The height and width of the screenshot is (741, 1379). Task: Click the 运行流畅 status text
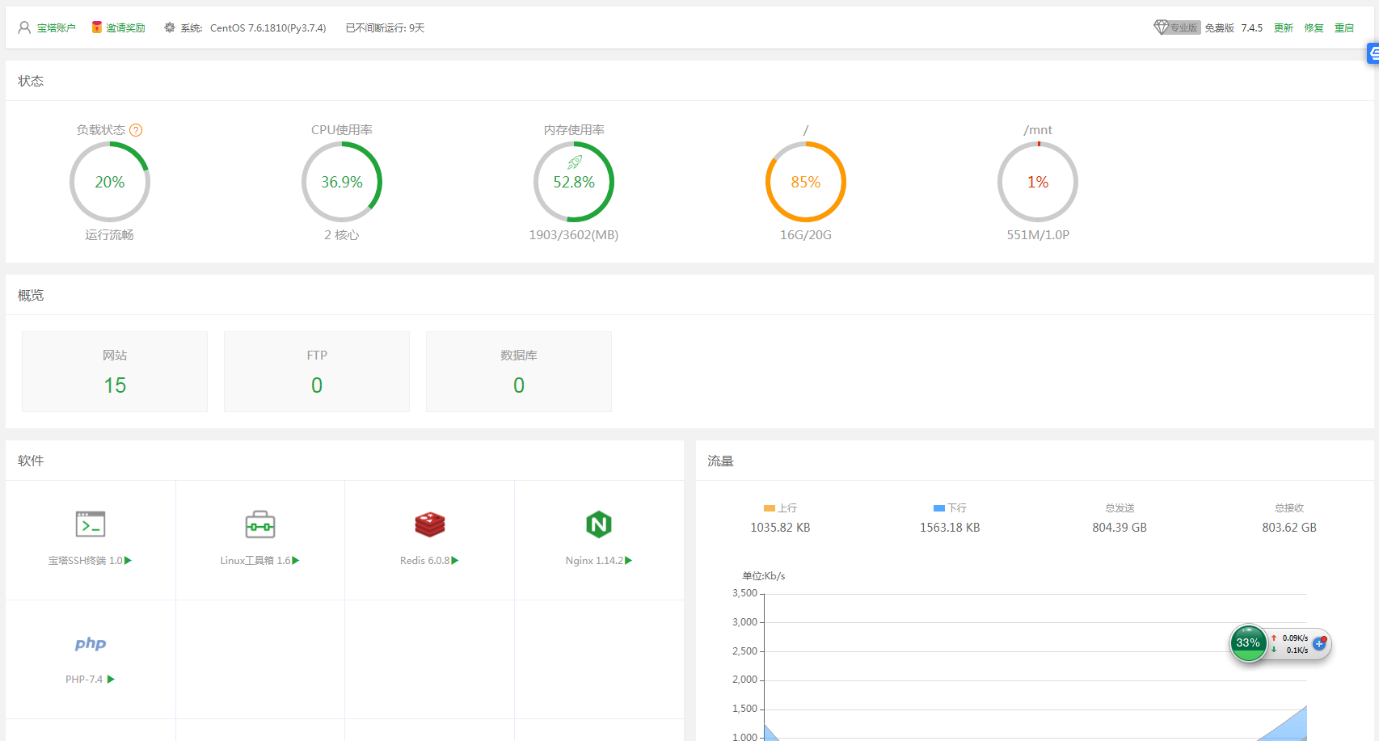[110, 235]
